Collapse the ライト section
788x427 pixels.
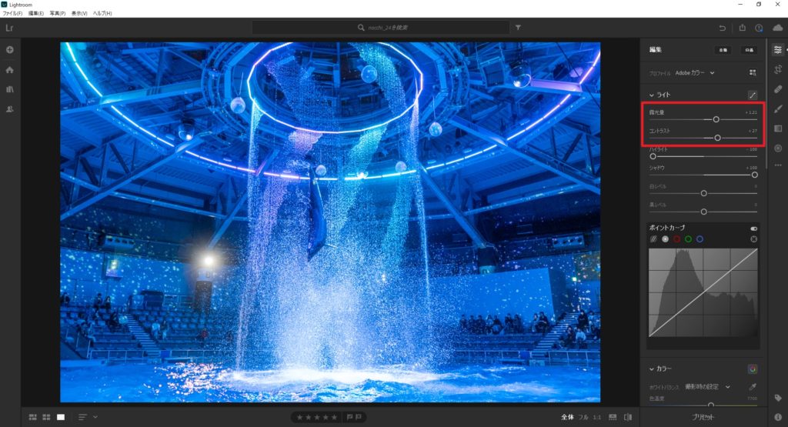[x=652, y=95]
